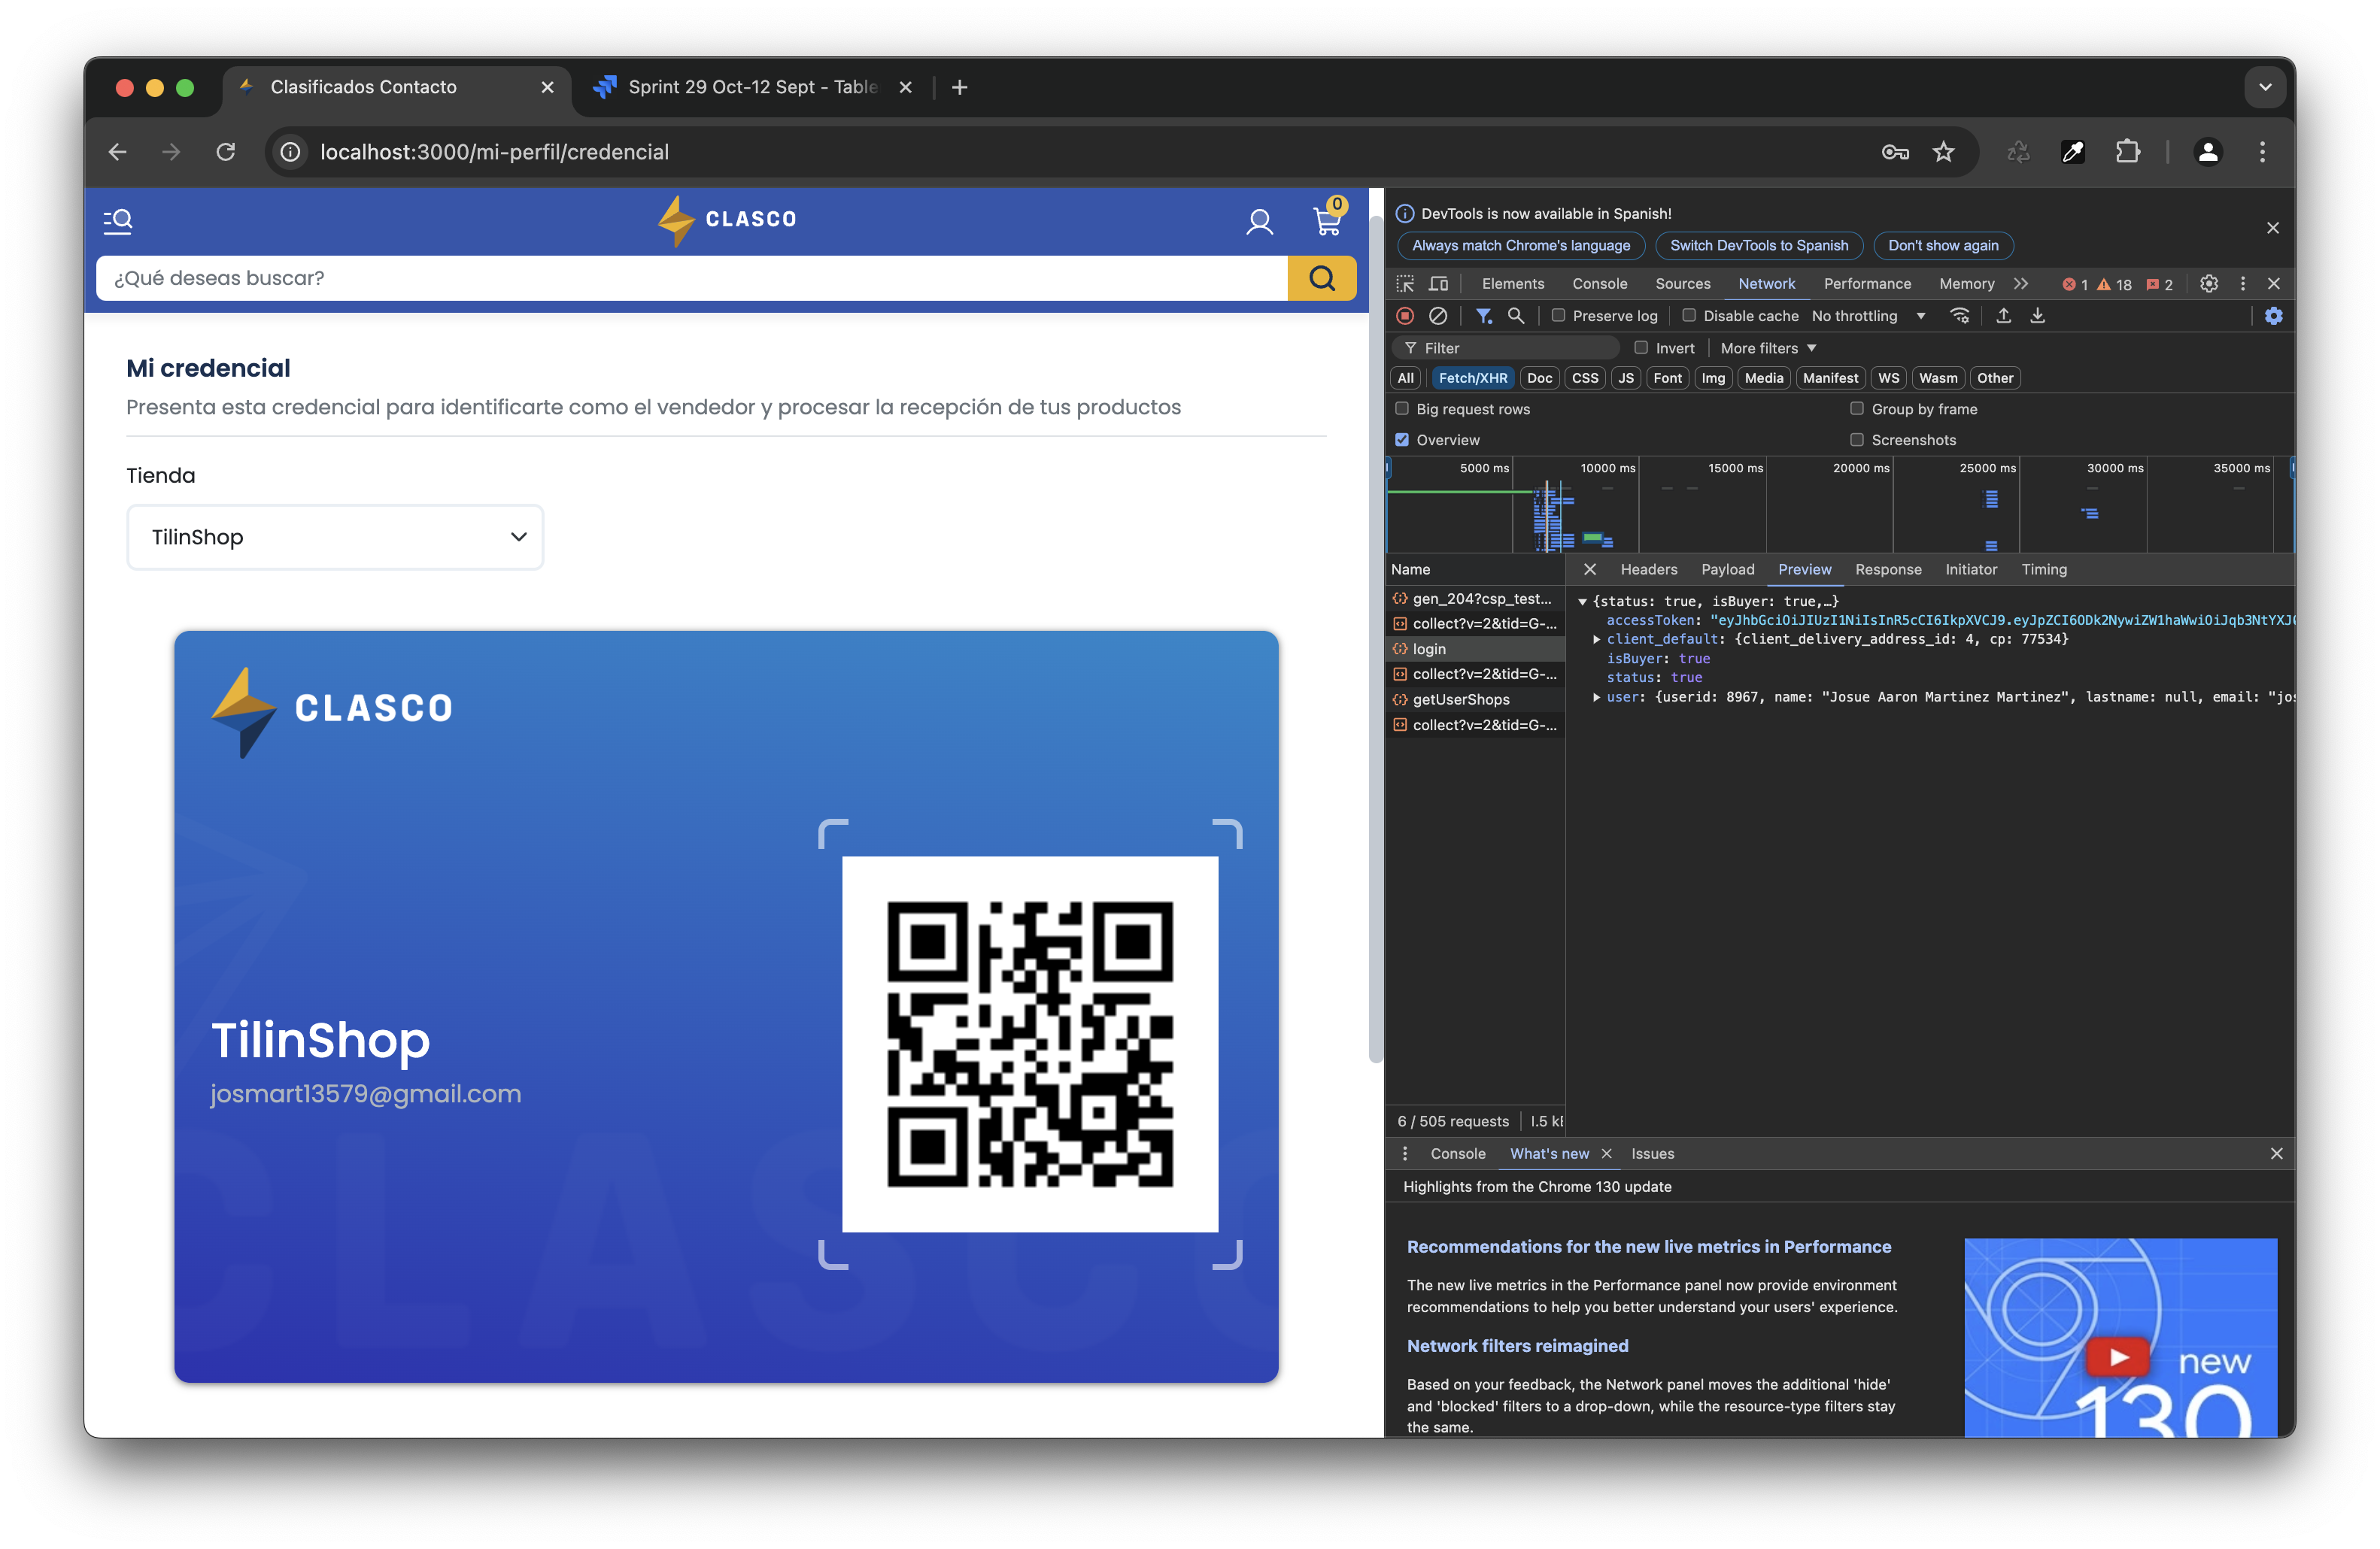
Task: Click the page vertical scrollbar
Action: pyautogui.click(x=1376, y=640)
